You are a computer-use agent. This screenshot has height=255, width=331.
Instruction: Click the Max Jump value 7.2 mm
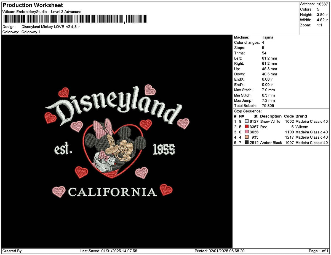[268, 100]
